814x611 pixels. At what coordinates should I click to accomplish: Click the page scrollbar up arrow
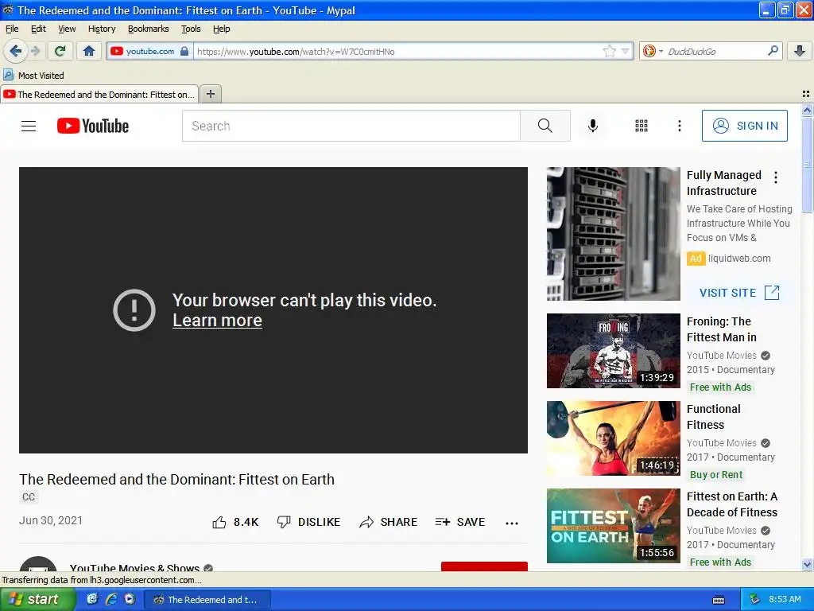tap(807, 110)
